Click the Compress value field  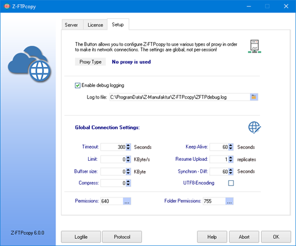113,183
